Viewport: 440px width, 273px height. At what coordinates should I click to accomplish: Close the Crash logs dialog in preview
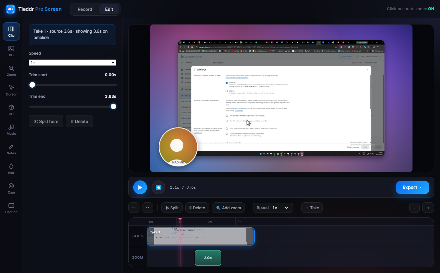pyautogui.click(x=368, y=70)
